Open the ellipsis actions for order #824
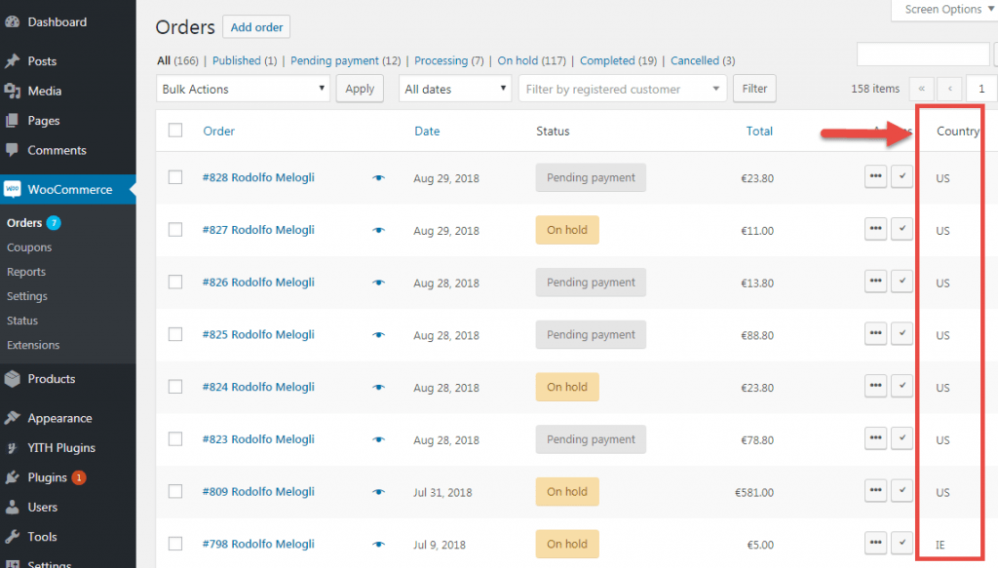998x568 pixels. point(874,386)
